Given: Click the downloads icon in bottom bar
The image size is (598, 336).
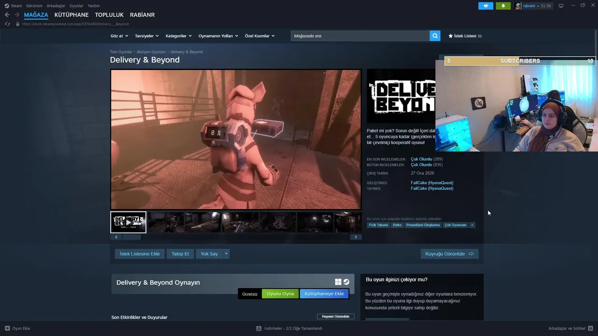Looking at the screenshot, I should 259,328.
